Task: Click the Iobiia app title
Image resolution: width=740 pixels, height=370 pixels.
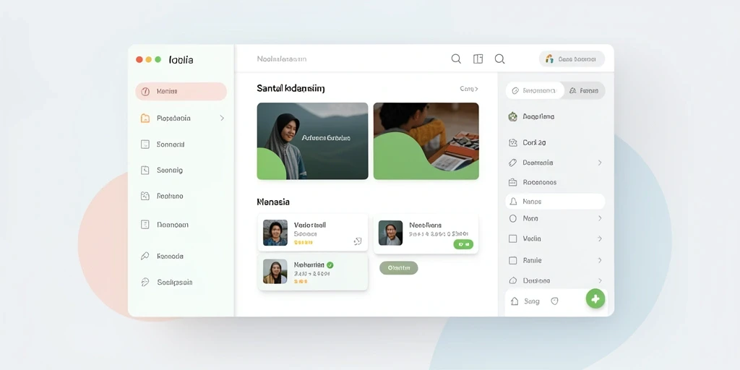Action: coord(181,60)
